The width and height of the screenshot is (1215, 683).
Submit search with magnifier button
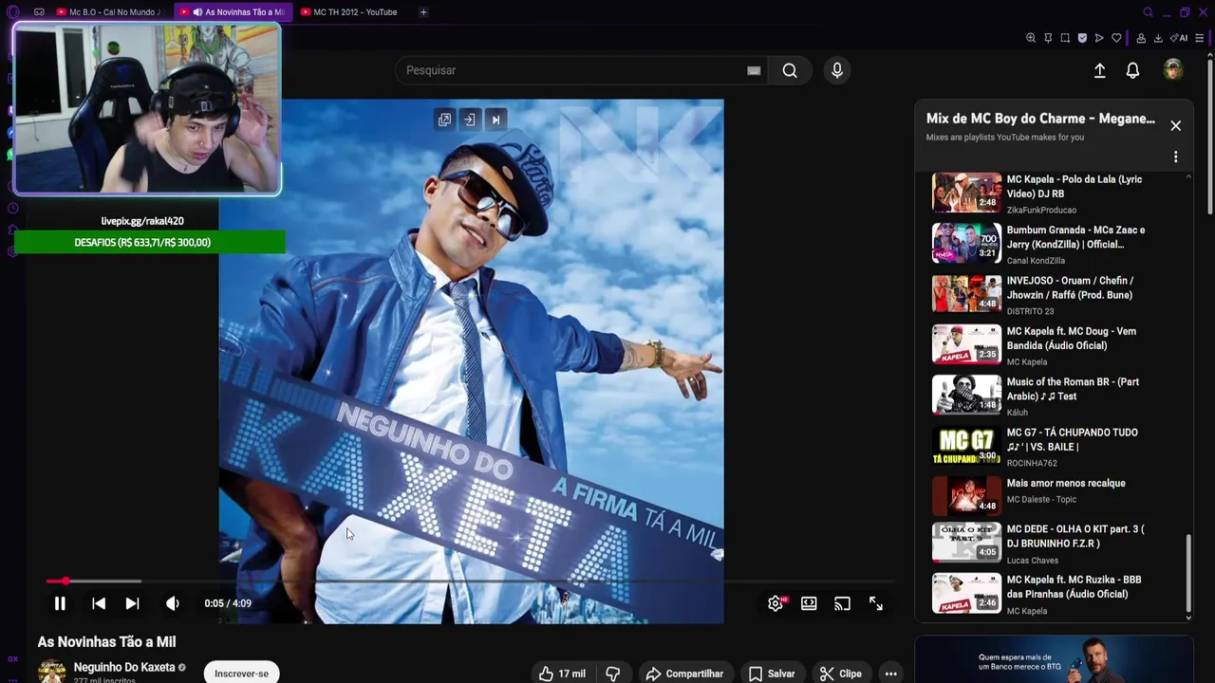pos(790,70)
